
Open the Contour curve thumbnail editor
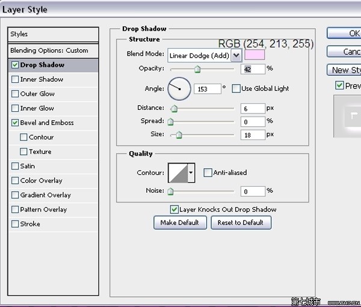click(x=177, y=173)
